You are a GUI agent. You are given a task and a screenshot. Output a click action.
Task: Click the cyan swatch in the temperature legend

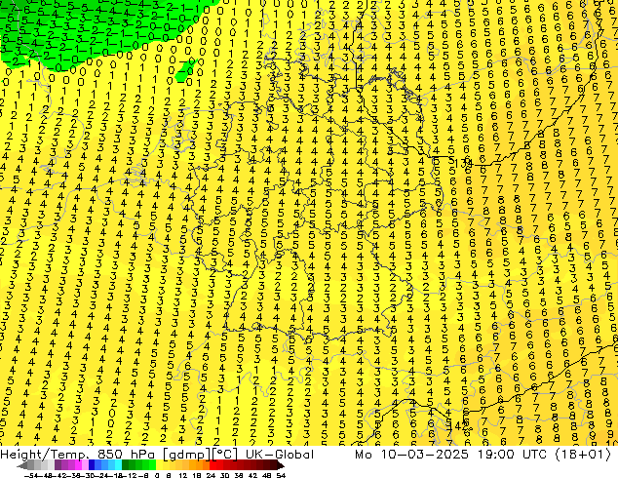click(118, 465)
